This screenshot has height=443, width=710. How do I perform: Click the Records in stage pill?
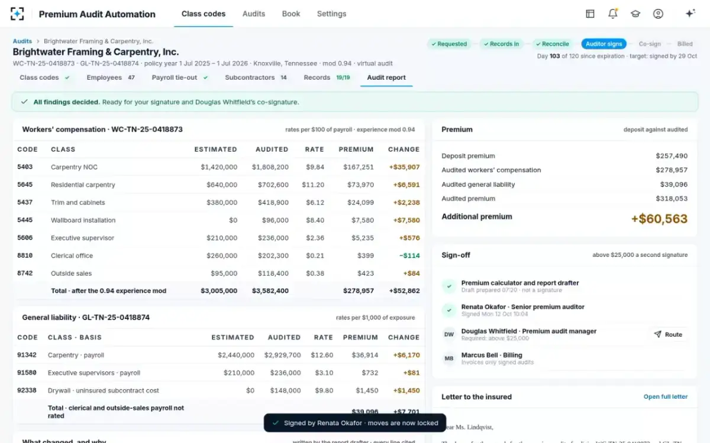(x=501, y=44)
